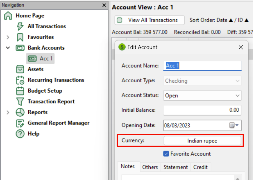
Task: Select All Transactions in navigation
Action: [x=47, y=26]
